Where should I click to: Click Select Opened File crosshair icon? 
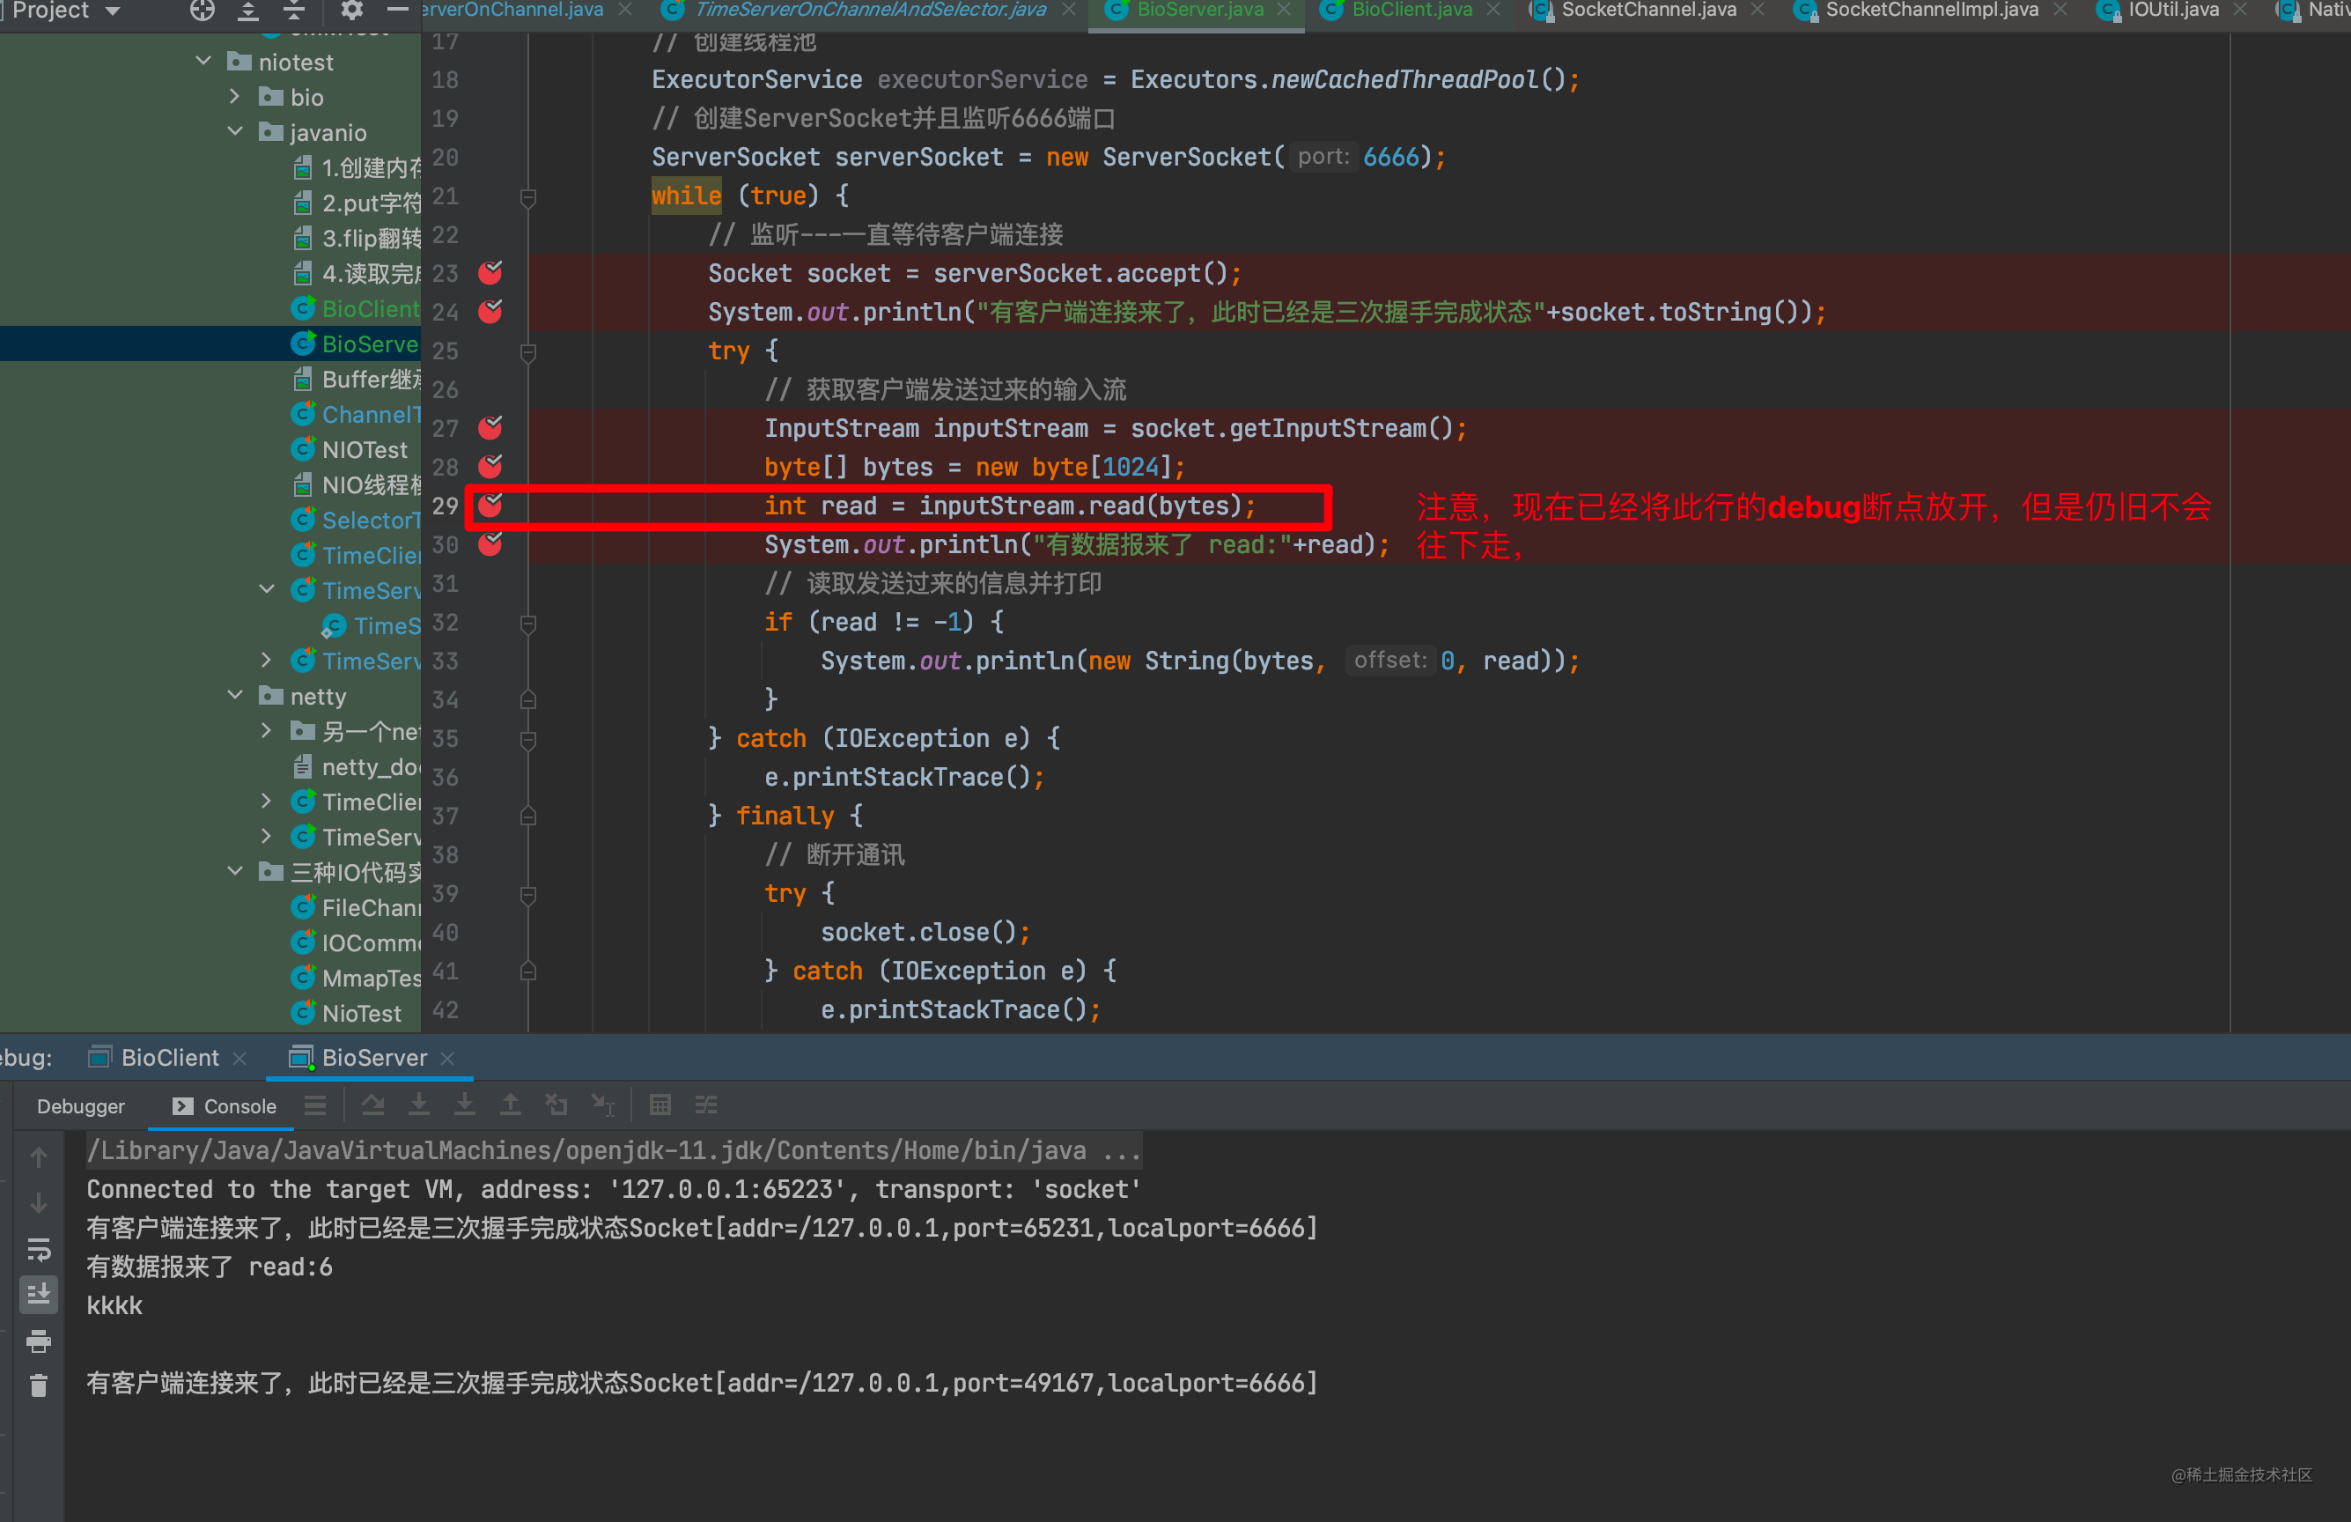(x=202, y=11)
